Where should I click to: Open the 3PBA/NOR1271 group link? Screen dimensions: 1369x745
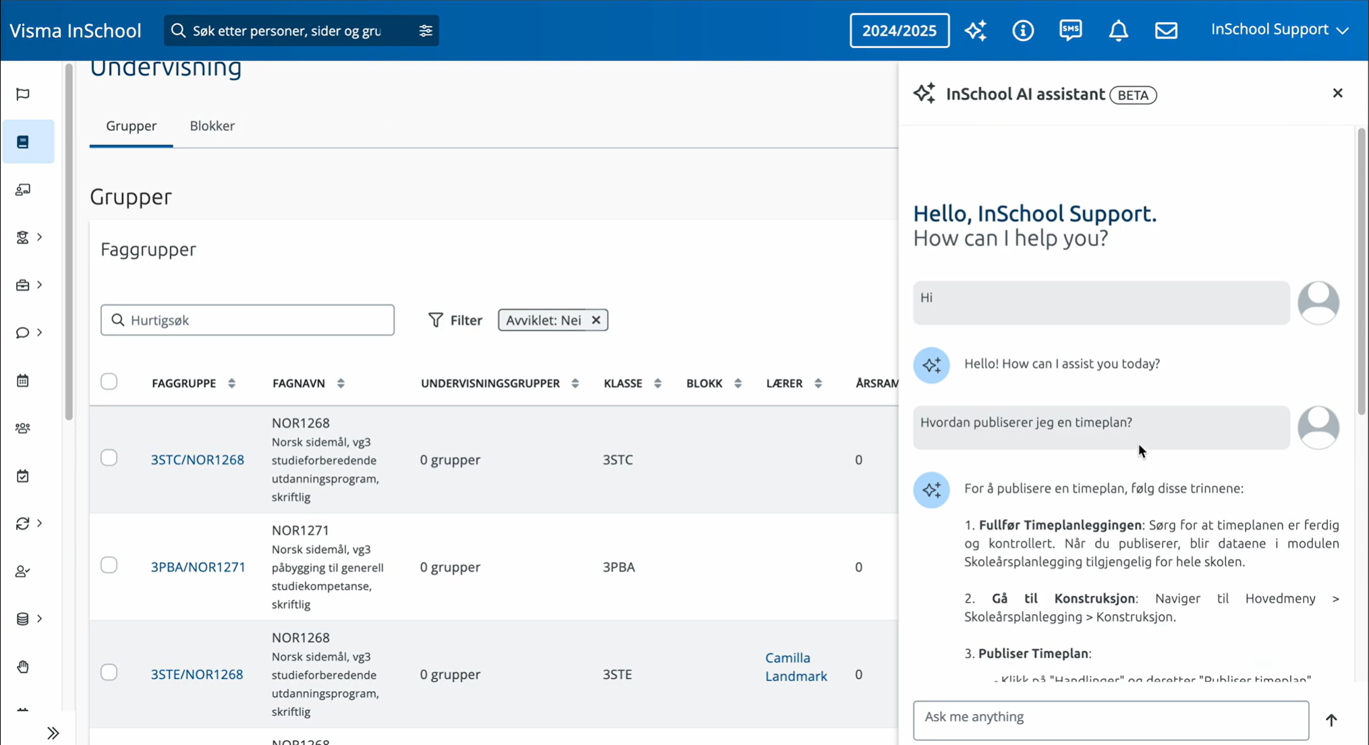click(x=198, y=567)
